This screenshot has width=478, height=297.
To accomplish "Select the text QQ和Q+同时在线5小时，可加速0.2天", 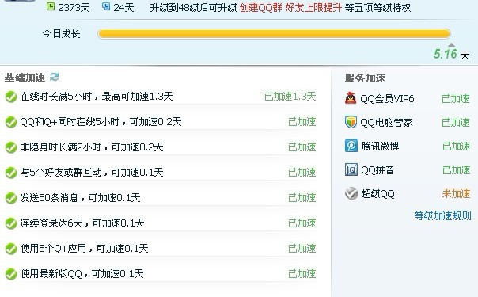I will pyautogui.click(x=101, y=122).
